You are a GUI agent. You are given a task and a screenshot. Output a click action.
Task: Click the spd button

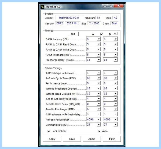[x=73, y=34]
